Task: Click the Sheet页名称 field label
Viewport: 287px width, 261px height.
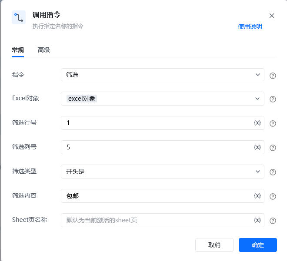Action: 30,220
